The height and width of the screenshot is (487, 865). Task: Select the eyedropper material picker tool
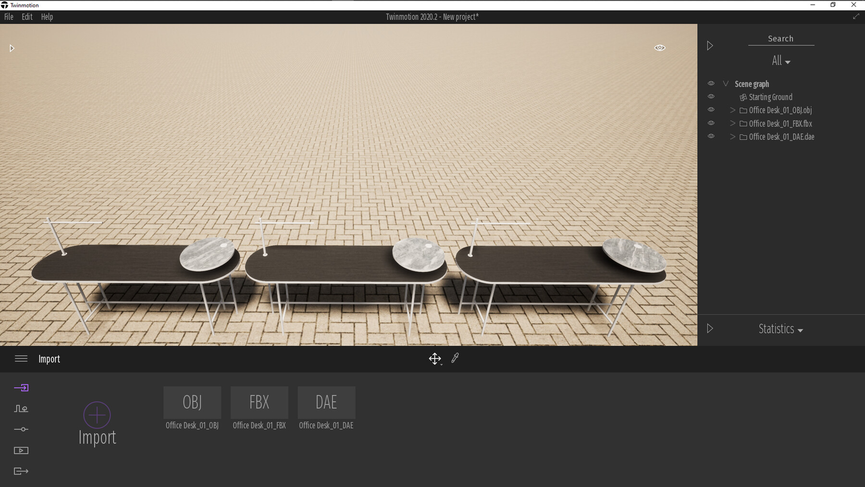tap(454, 358)
